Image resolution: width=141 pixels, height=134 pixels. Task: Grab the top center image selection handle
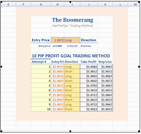pyautogui.click(x=70, y=2)
